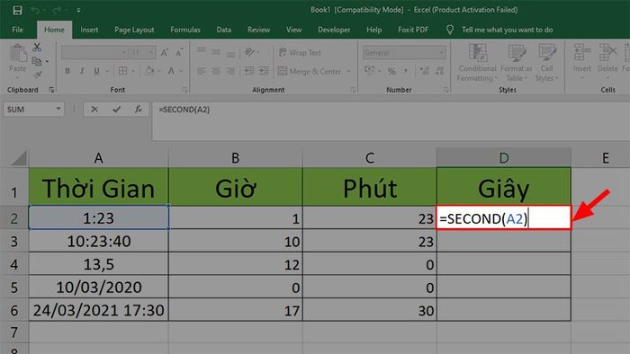Switch to the Page Layout tab
Image resolution: width=630 pixels, height=354 pixels.
click(134, 30)
